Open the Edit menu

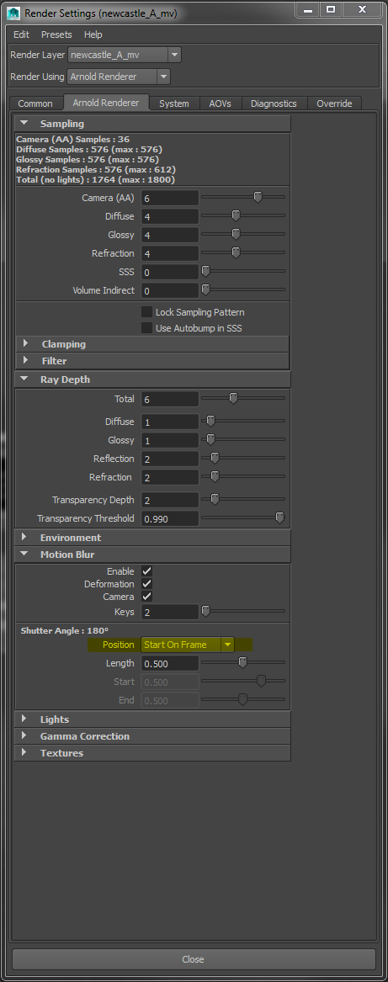(x=21, y=35)
